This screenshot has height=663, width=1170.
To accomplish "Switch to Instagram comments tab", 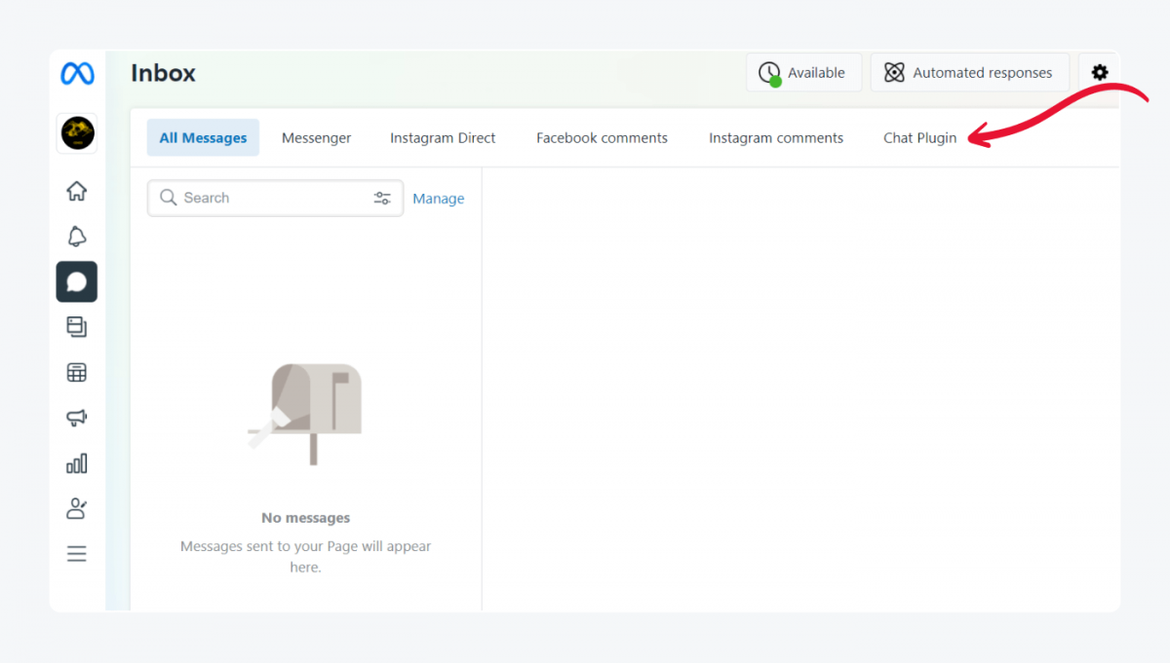I will coord(776,138).
